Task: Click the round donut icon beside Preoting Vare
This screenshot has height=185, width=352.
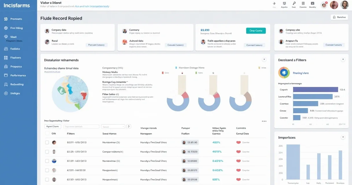Action: click(x=284, y=73)
